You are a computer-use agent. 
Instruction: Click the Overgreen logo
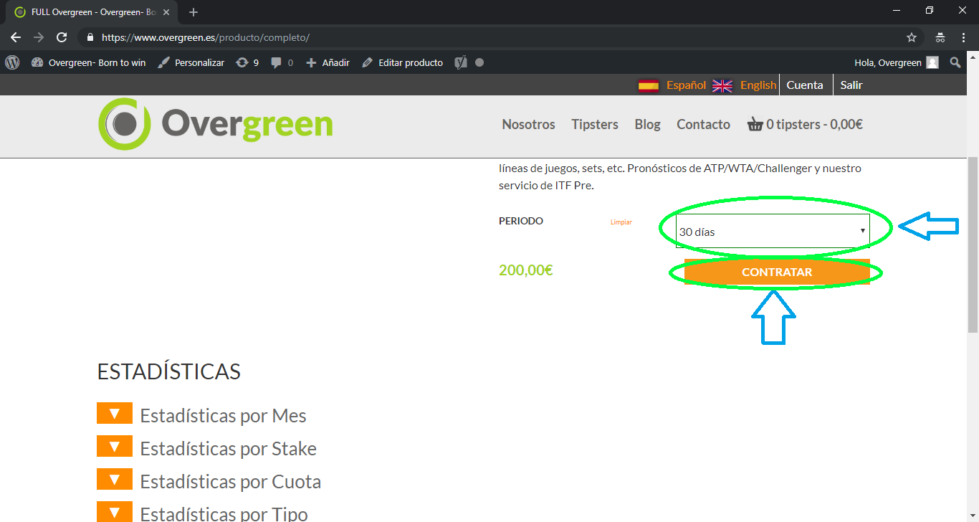215,124
